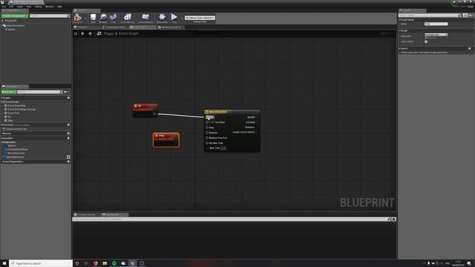Open the debug object selector dropdown
Viewport: 475px width, 267px height.
coord(200,18)
